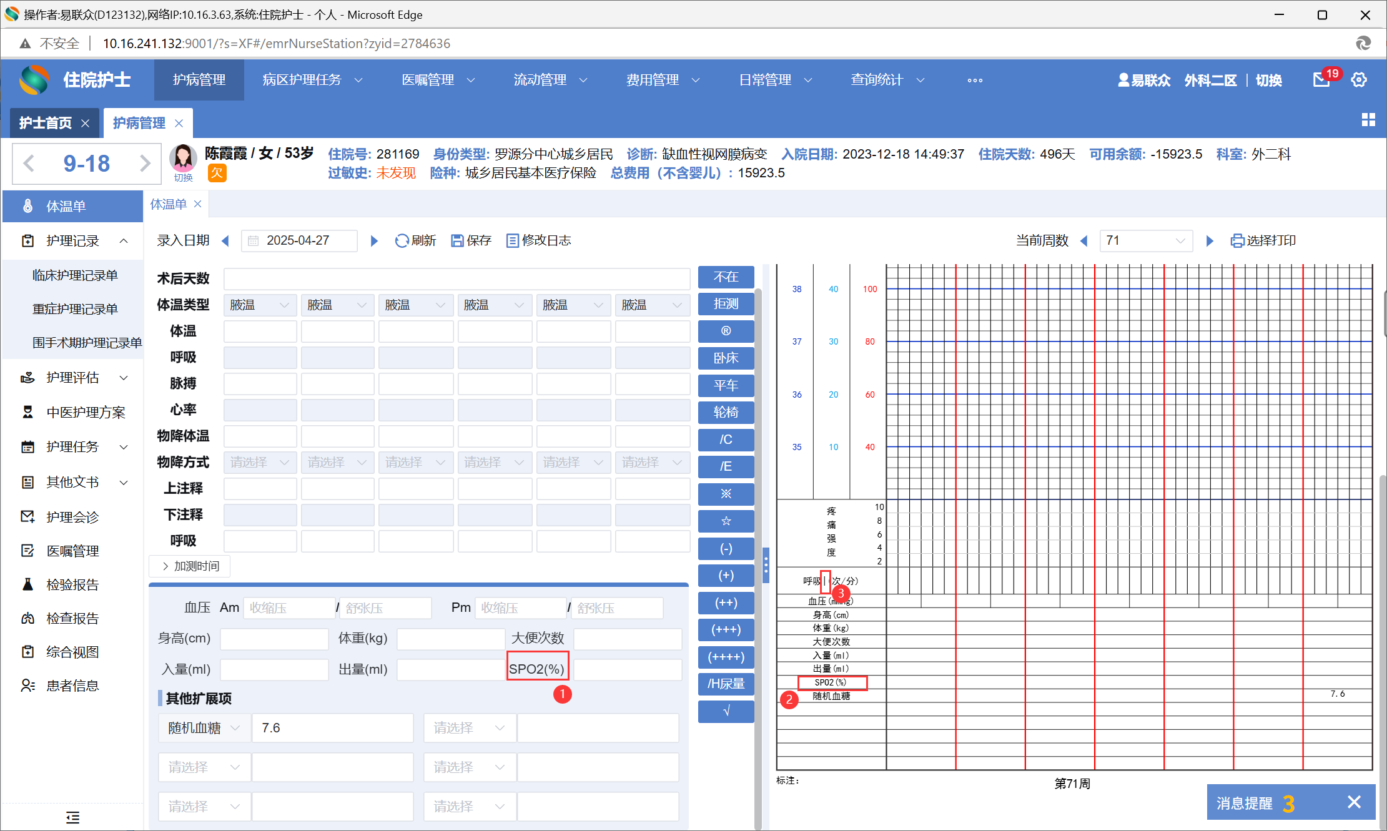Click the refresh 刷新 icon
The image size is (1387, 831).
point(402,240)
